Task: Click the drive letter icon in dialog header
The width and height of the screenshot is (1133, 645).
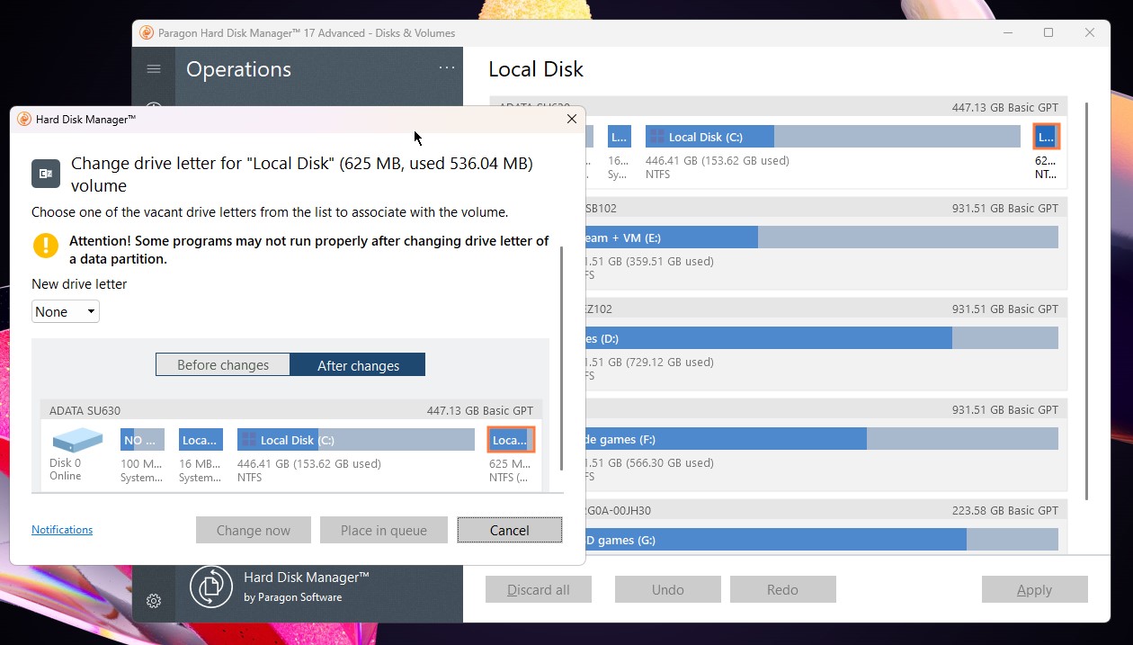Action: [45, 173]
